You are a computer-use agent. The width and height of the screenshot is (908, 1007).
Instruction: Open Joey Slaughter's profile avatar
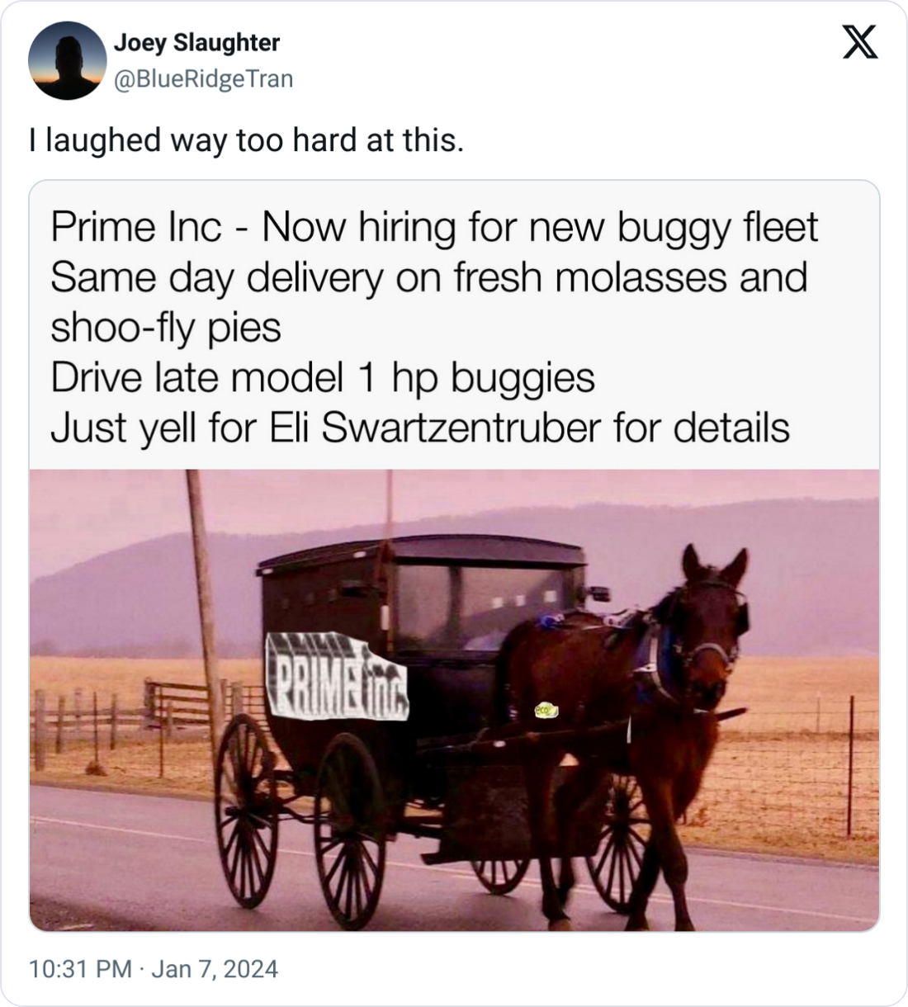click(x=67, y=60)
